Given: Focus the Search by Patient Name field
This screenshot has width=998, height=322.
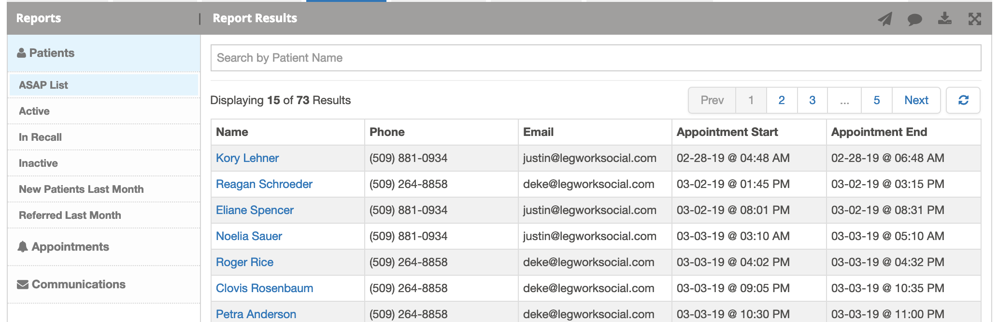Looking at the screenshot, I should 596,58.
